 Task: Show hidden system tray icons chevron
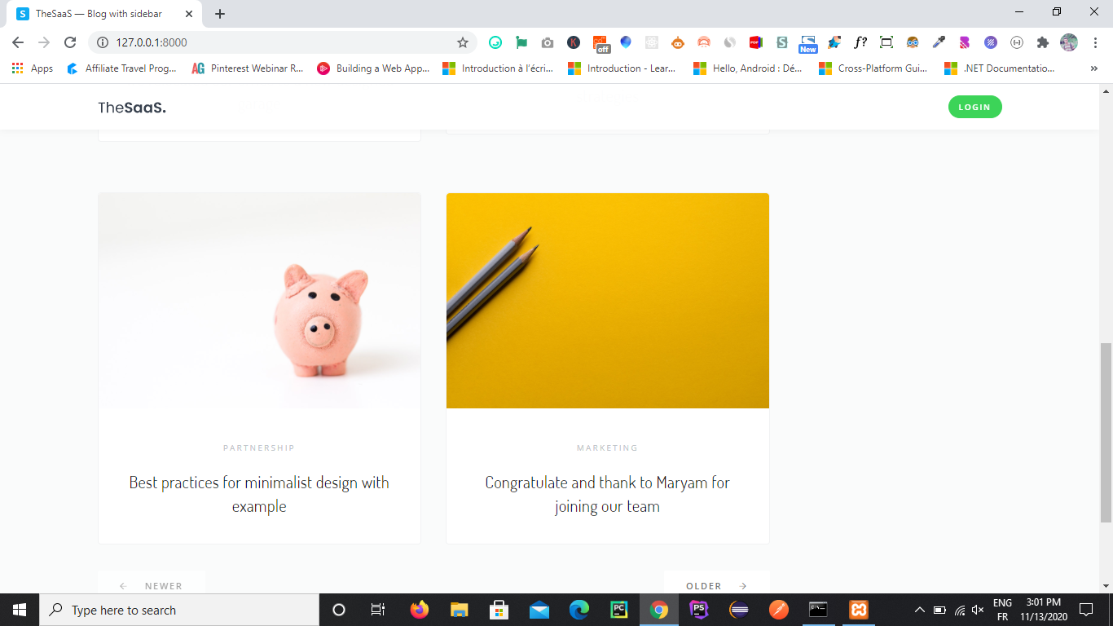click(920, 610)
